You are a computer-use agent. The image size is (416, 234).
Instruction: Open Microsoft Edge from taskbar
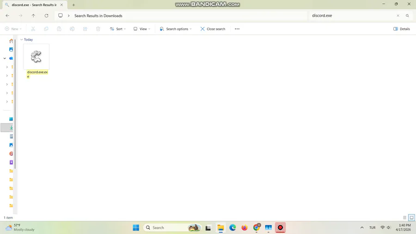tap(232, 228)
